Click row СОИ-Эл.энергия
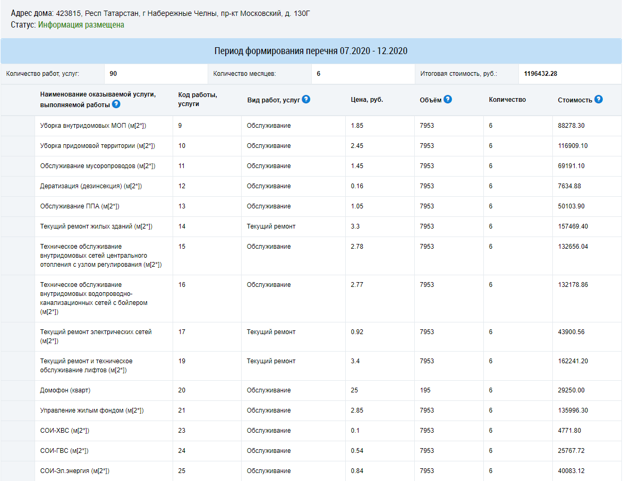Image resolution: width=623 pixels, height=481 pixels. pos(311,471)
